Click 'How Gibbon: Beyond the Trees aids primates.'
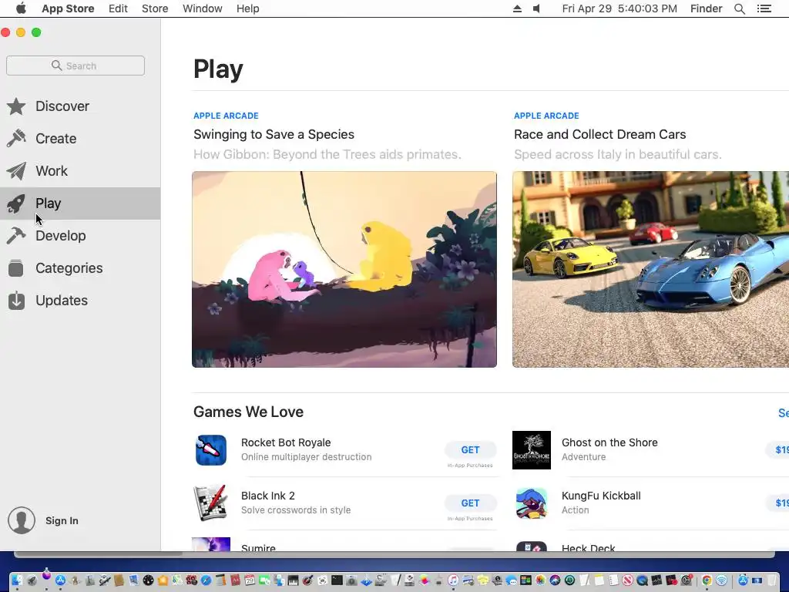Screen dimensions: 789x592 327,154
